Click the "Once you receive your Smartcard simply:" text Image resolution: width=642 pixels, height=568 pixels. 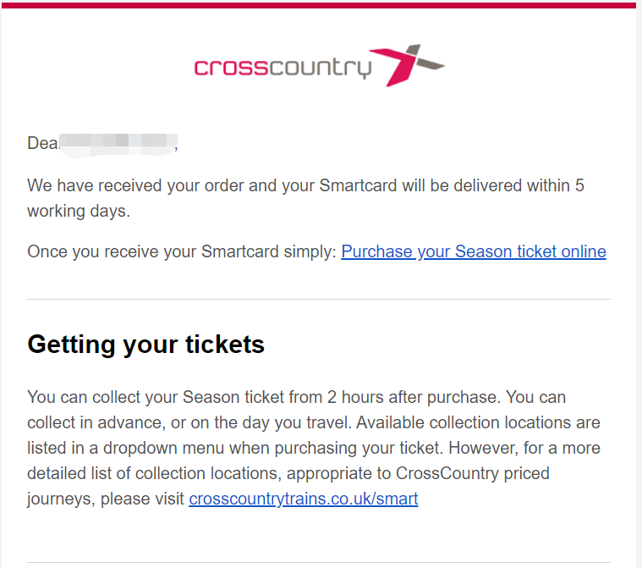[181, 251]
